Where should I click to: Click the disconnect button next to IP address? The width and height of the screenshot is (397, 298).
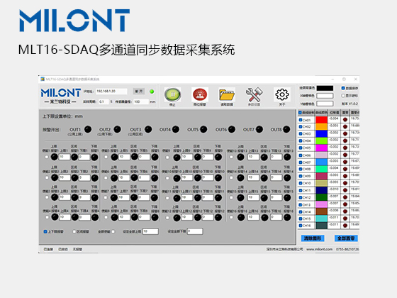139,92
